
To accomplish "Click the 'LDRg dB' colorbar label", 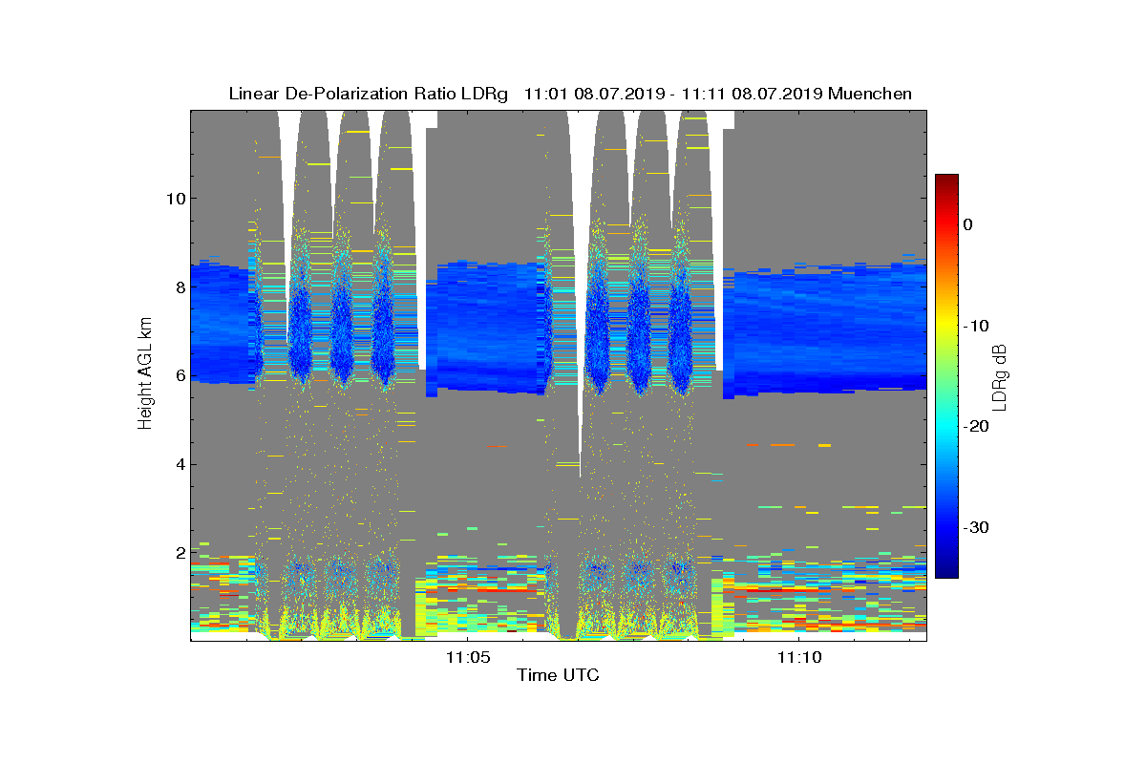I will tap(999, 377).
